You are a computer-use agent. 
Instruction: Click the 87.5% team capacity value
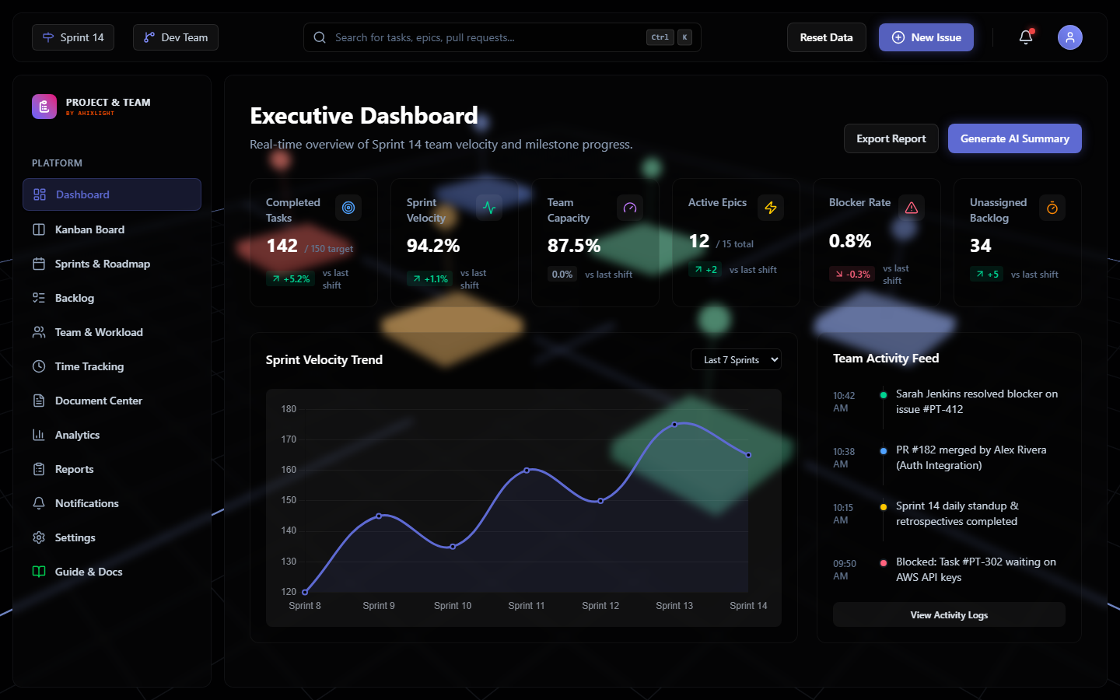coord(574,246)
